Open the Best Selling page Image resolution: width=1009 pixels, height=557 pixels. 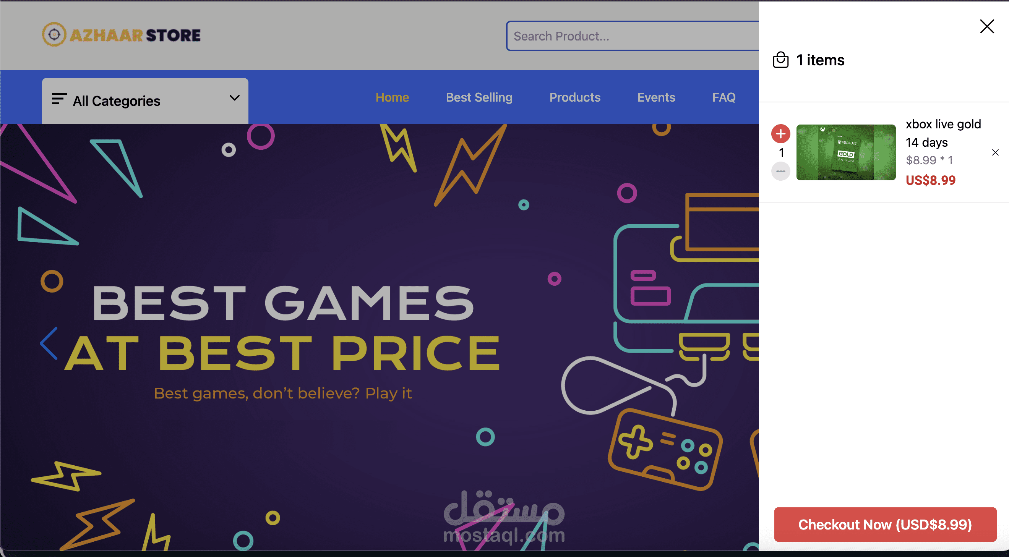tap(479, 97)
